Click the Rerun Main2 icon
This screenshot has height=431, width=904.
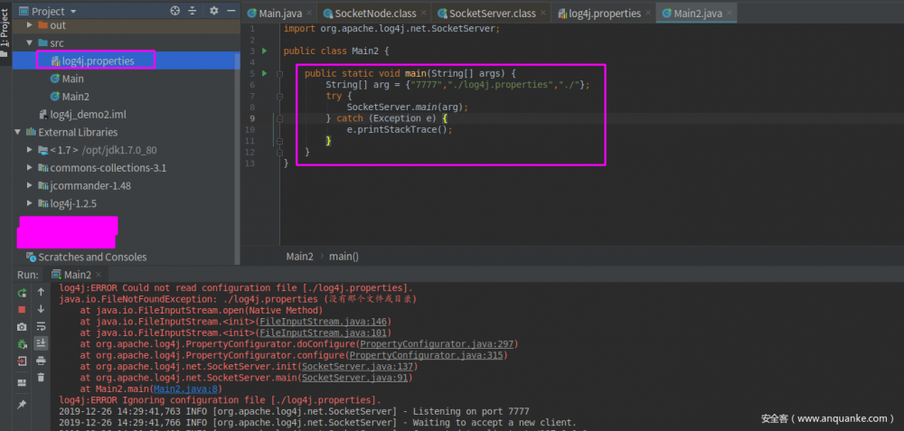click(x=22, y=293)
